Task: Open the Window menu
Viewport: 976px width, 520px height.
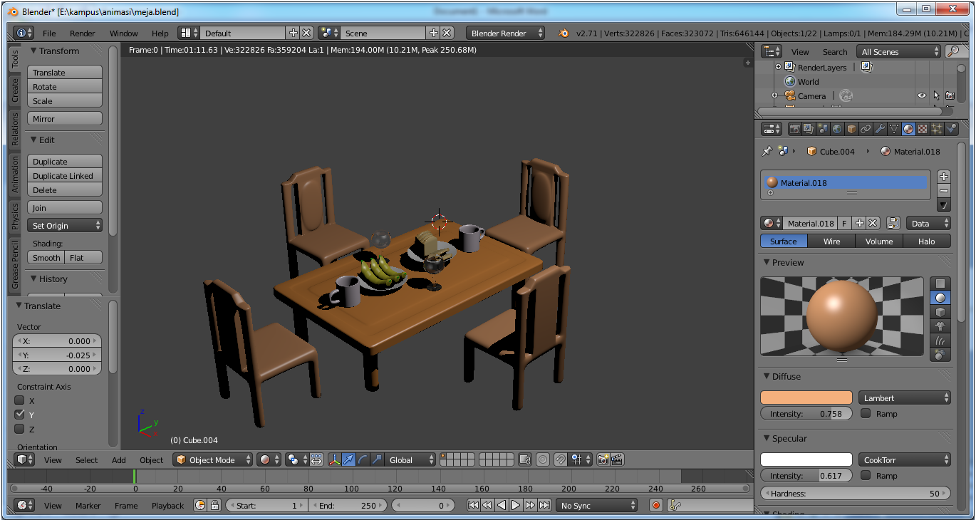Action: pyautogui.click(x=124, y=33)
